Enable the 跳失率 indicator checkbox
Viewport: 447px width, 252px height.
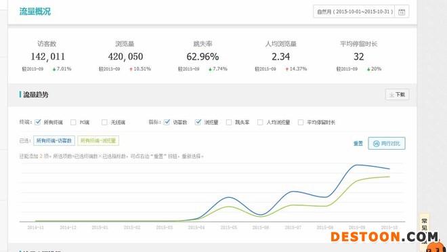pos(229,123)
